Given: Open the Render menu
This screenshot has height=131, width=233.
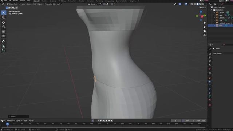Looking at the screenshot, I should click(x=15, y=1).
